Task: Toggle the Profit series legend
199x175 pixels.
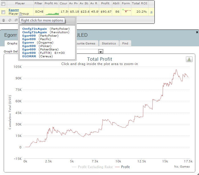Action: [122, 167]
